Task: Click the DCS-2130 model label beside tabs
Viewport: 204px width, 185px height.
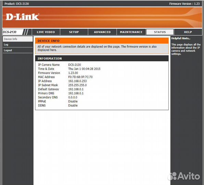Action: pos(10,32)
